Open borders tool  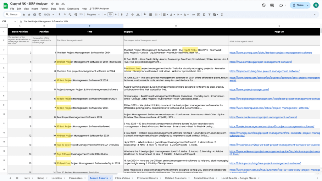[151, 14]
